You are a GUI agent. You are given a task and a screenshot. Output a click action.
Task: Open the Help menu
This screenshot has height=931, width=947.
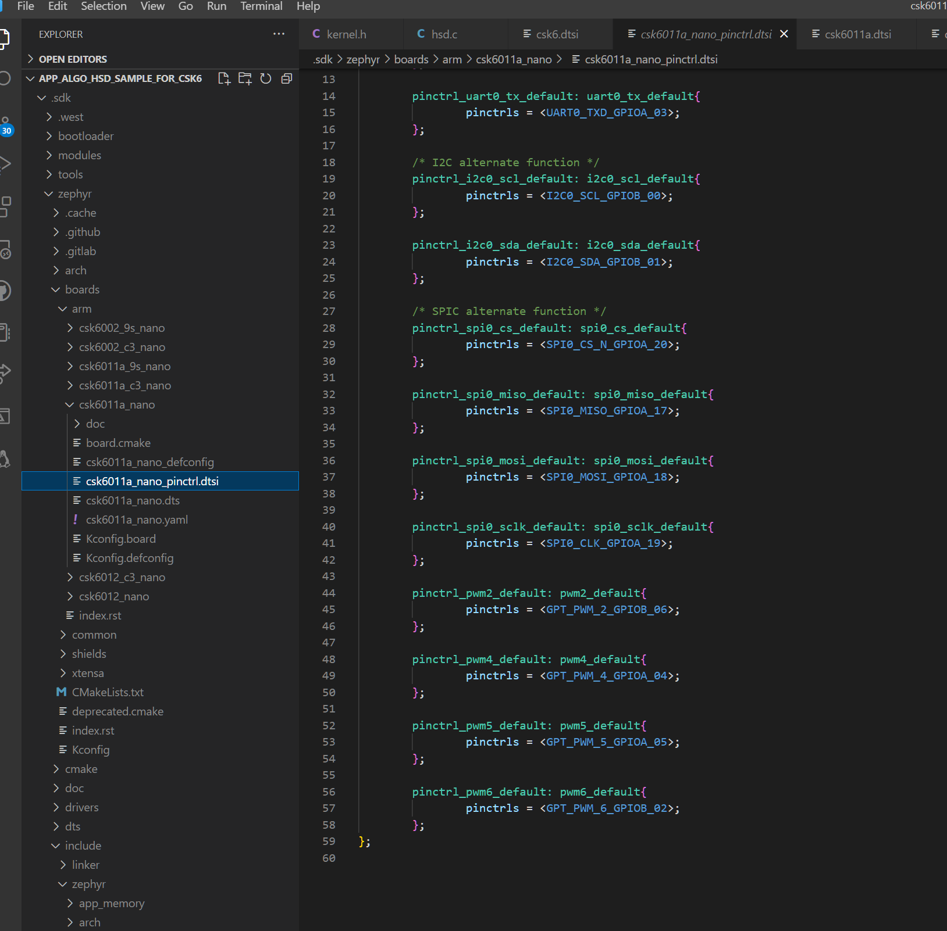308,6
